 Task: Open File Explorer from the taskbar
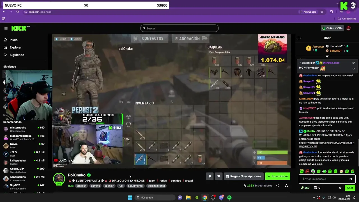click(188, 198)
